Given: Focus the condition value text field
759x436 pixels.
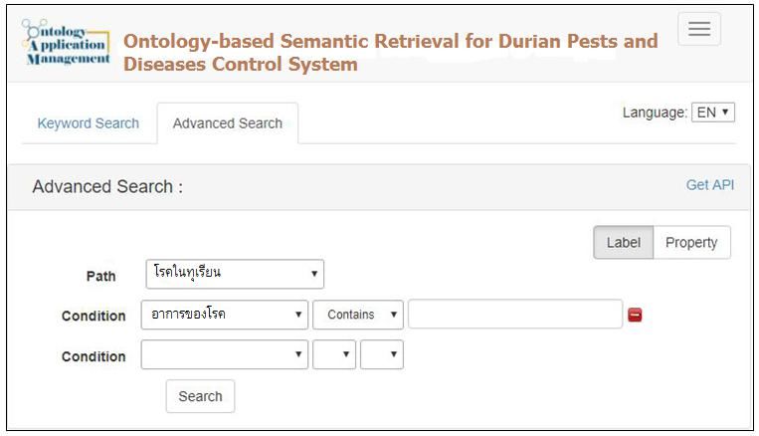Looking at the screenshot, I should coord(515,314).
